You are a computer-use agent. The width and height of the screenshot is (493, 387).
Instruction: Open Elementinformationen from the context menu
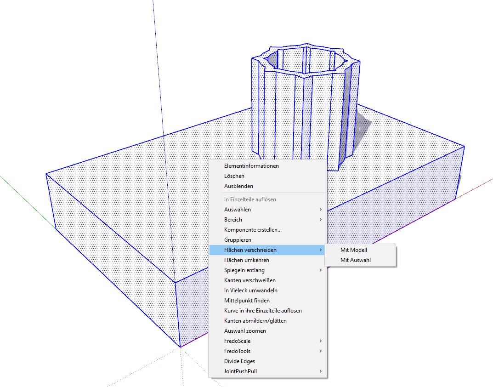pos(251,166)
